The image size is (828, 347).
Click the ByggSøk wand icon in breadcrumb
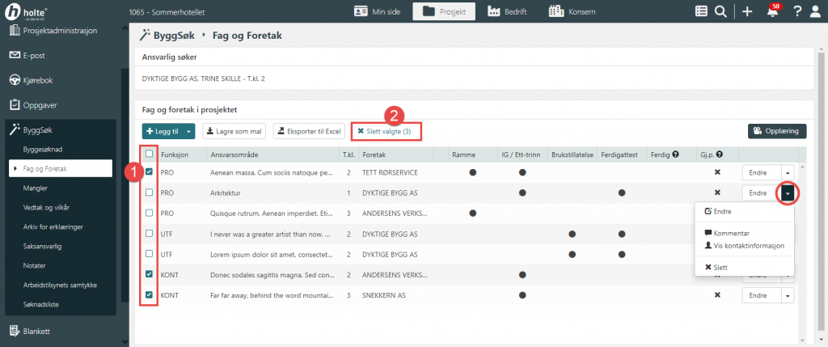click(144, 36)
